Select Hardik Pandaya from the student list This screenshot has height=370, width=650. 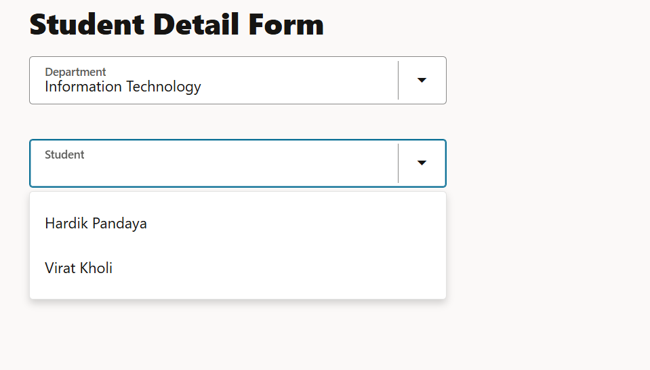[96, 224]
